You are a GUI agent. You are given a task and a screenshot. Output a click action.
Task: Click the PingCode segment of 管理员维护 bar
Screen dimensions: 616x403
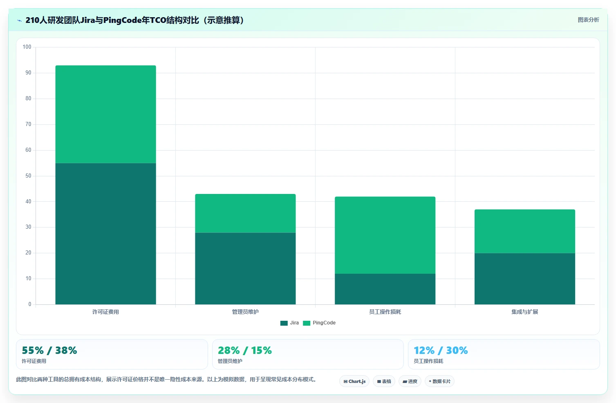[245, 213]
